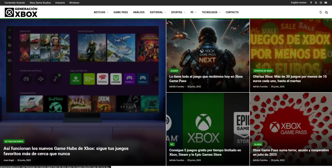Expand the Editorial menu chevron
Image resolution: width=332 pixels, height=168 pixels.
(x=165, y=12)
